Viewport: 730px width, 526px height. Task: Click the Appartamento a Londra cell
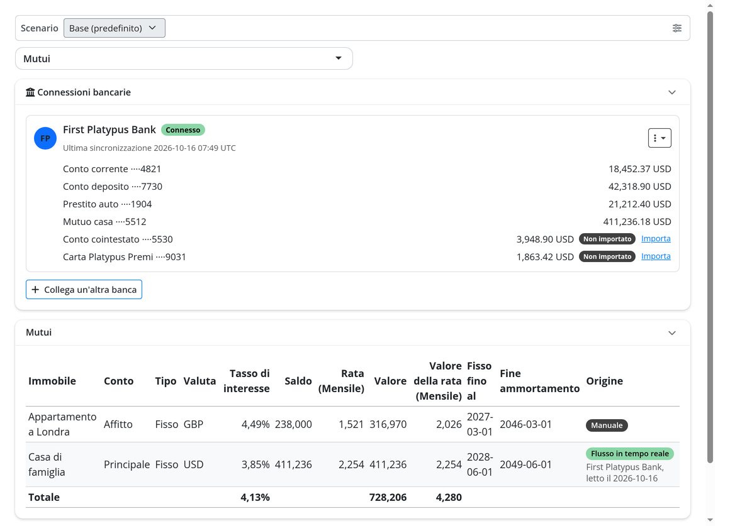62,424
